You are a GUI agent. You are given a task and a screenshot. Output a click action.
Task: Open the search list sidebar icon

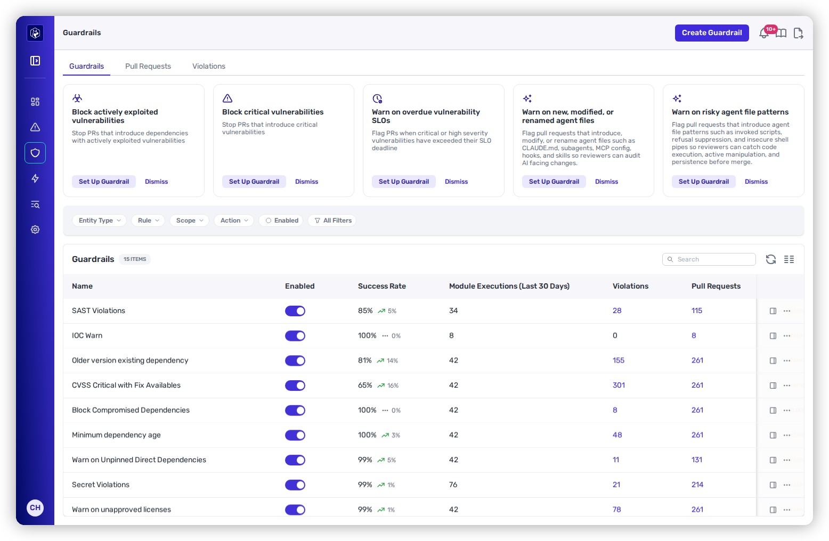[x=35, y=204]
